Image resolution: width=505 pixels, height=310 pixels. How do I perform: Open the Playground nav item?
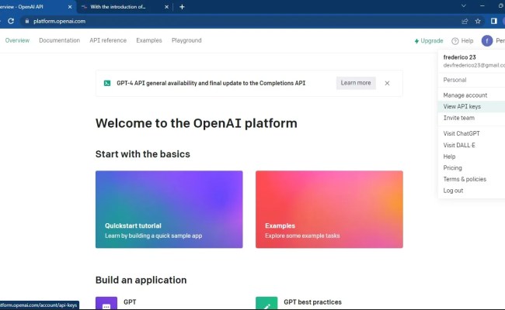pyautogui.click(x=186, y=40)
